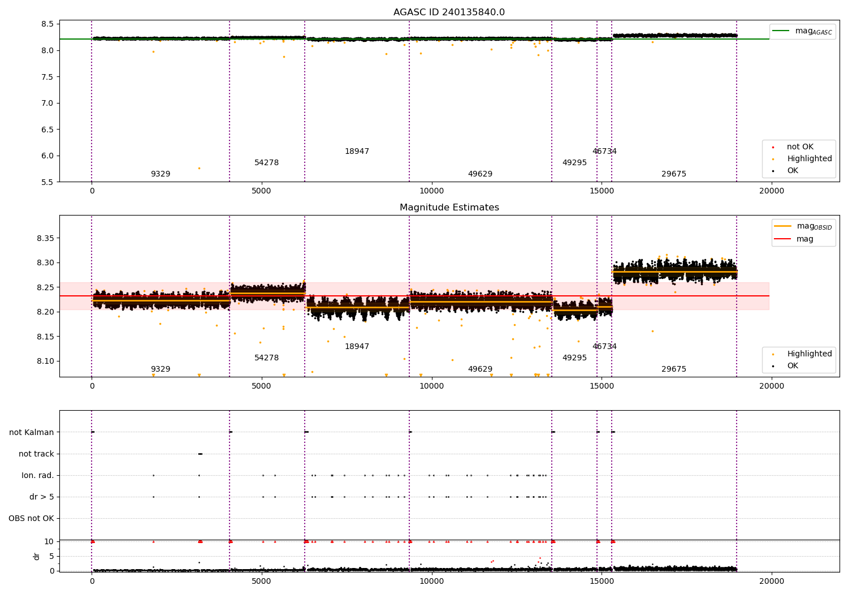Image resolution: width=848 pixels, height=594 pixels.
Task: Click the 8.5 tick label on top plot
Action: [x=47, y=24]
